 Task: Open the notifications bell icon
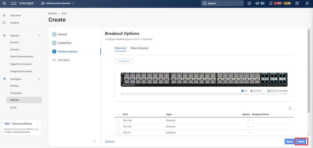pos(271,3)
